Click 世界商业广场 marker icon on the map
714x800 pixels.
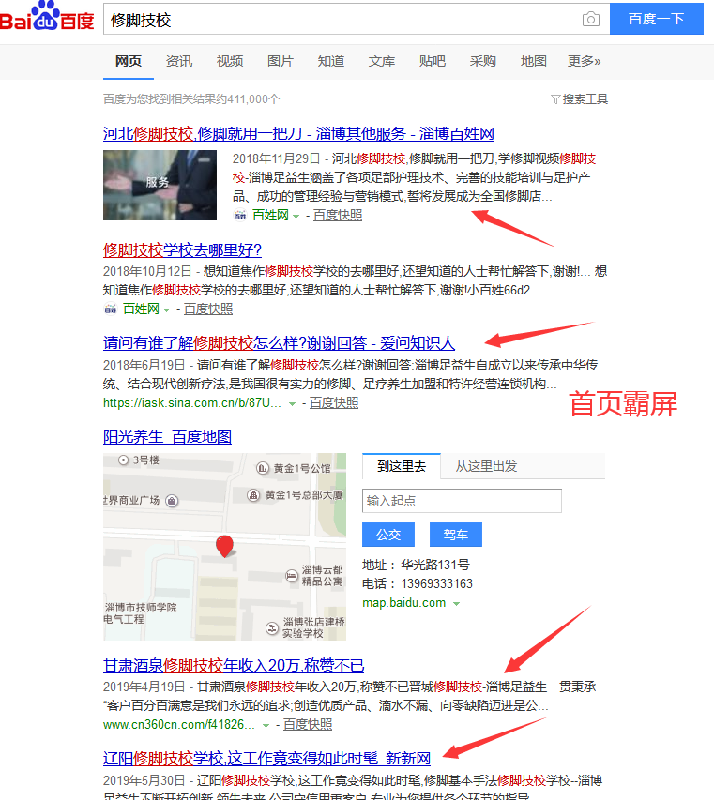coord(172,501)
